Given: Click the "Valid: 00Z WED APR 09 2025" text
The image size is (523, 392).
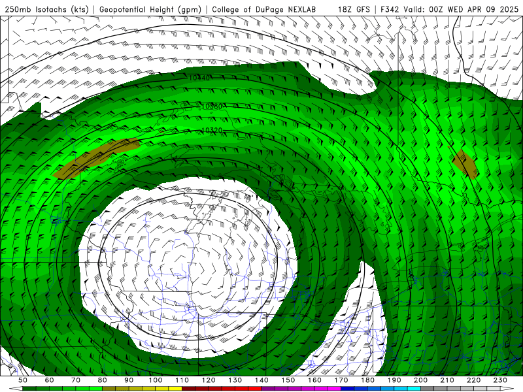Looking at the screenshot, I should (461, 9).
